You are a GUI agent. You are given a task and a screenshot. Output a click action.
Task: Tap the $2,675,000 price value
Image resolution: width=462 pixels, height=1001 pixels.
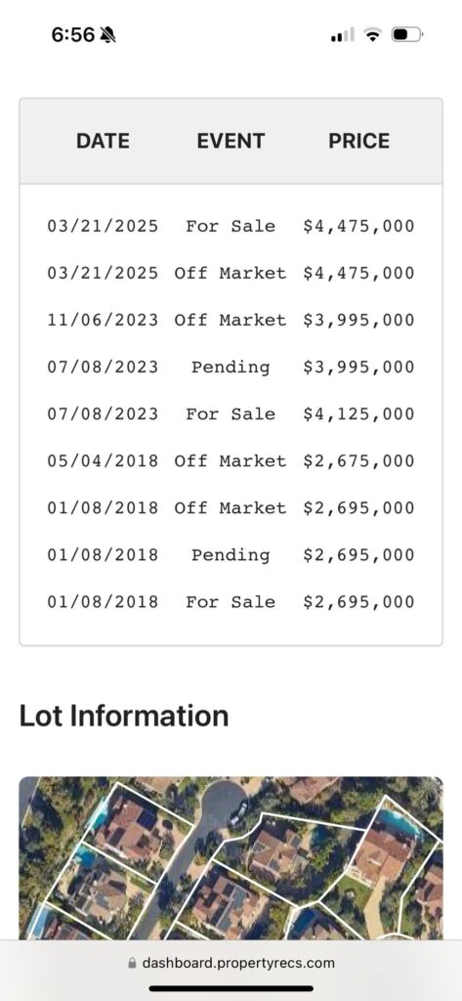tap(358, 461)
